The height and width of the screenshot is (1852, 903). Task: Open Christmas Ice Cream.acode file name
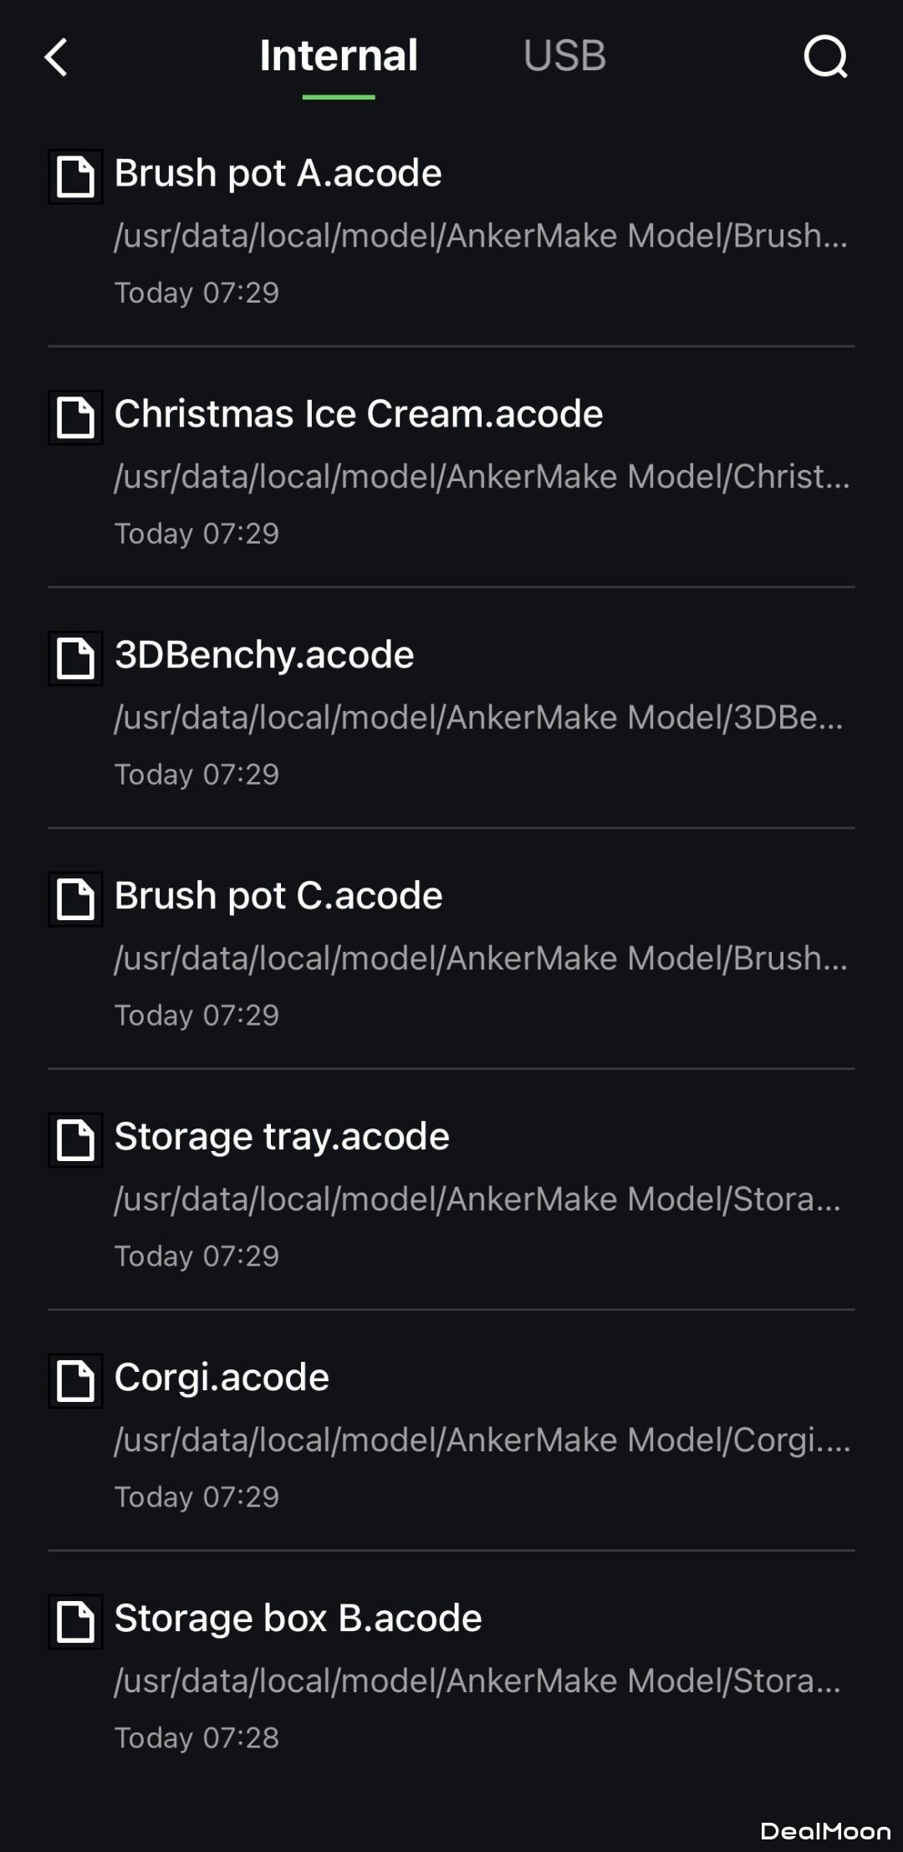[x=359, y=414]
